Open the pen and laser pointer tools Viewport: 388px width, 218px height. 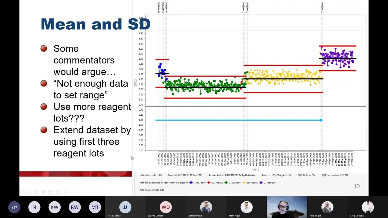[37, 193]
